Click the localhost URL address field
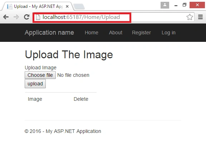 pos(113,17)
